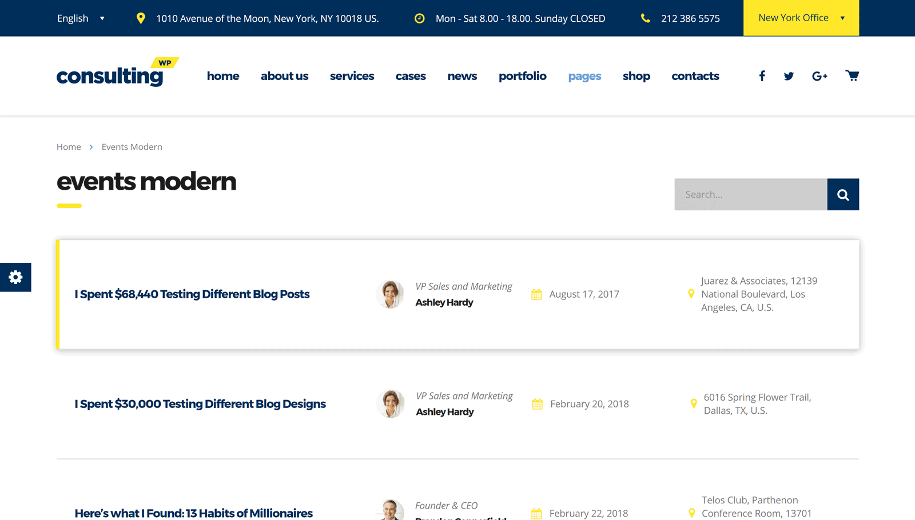Image resolution: width=915 pixels, height=520 pixels.
Task: Click Ashley Hardy's avatar in first event
Action: point(390,294)
